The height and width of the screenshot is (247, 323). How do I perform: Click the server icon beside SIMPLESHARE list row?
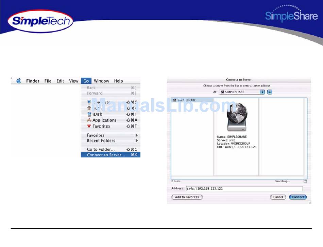[x=175, y=100]
